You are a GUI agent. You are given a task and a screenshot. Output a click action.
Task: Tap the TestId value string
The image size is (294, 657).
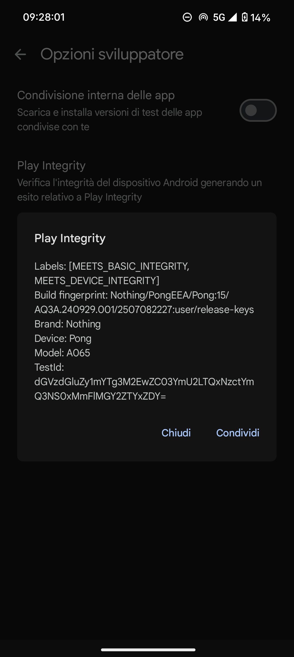[144, 389]
